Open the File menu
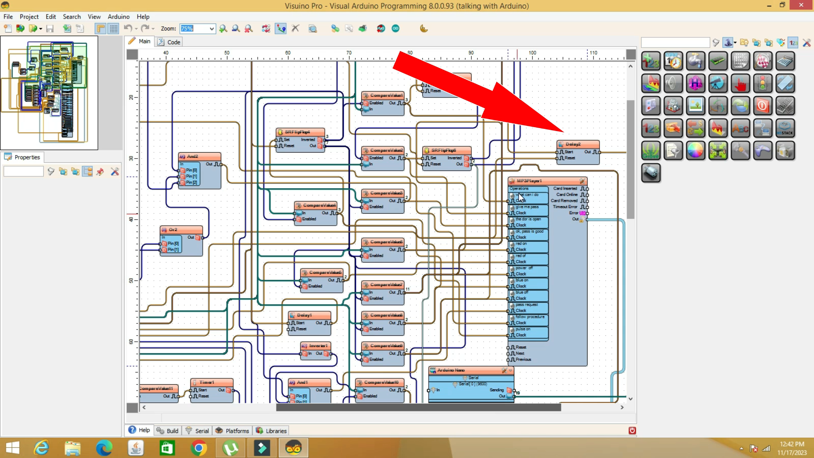 (x=8, y=17)
